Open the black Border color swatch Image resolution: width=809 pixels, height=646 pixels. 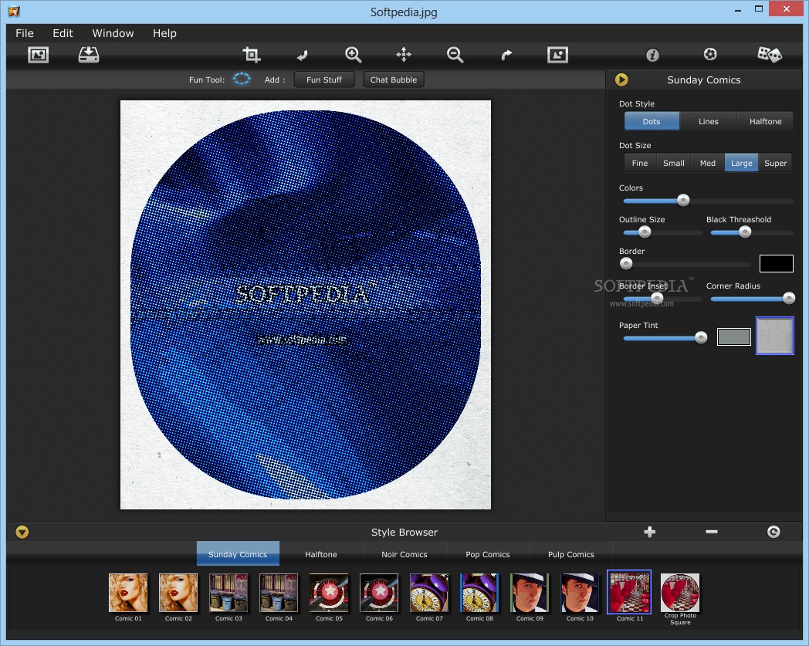pyautogui.click(x=776, y=263)
